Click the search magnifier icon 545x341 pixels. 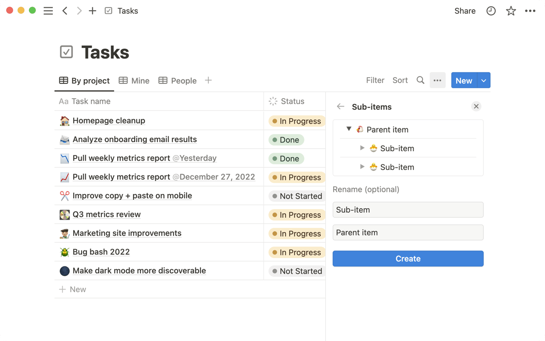(x=420, y=80)
